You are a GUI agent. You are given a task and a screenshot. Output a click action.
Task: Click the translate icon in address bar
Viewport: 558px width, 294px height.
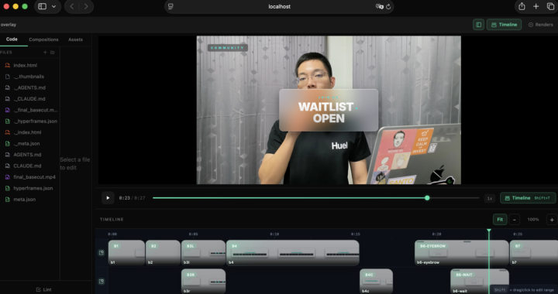pos(379,6)
